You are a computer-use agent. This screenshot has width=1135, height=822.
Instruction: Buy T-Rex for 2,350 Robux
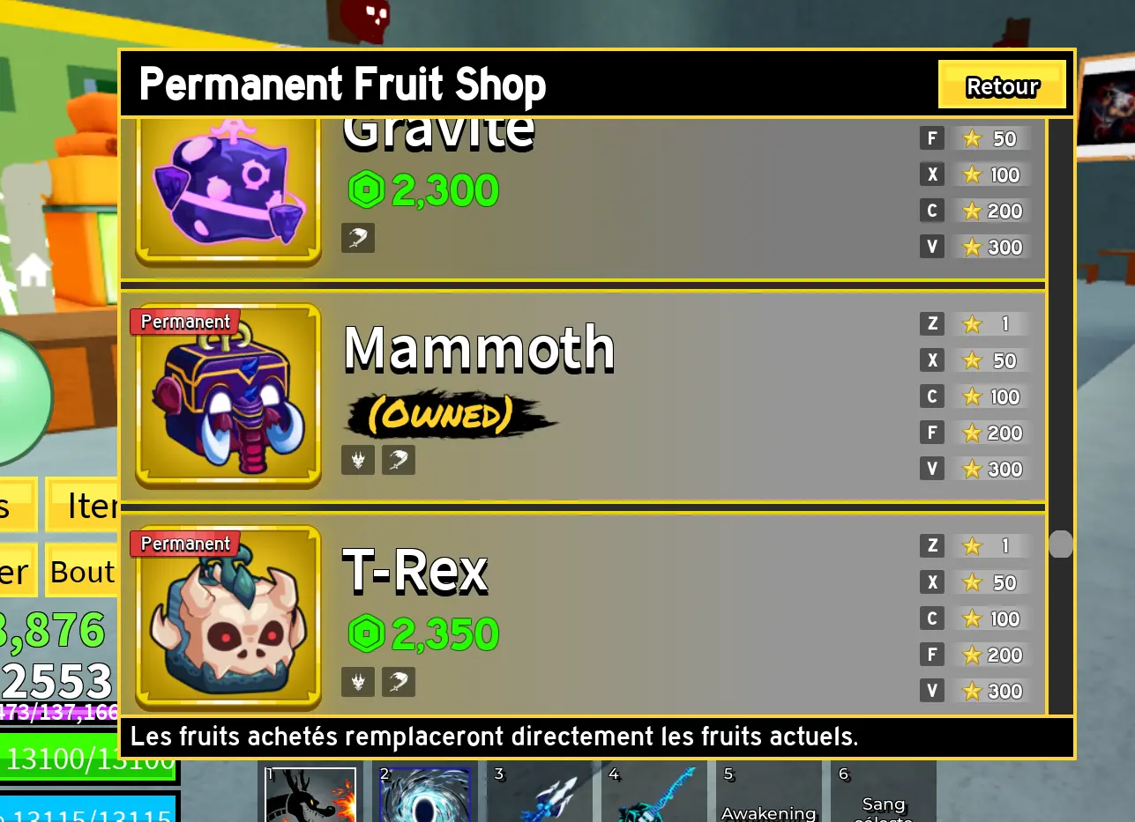[423, 633]
